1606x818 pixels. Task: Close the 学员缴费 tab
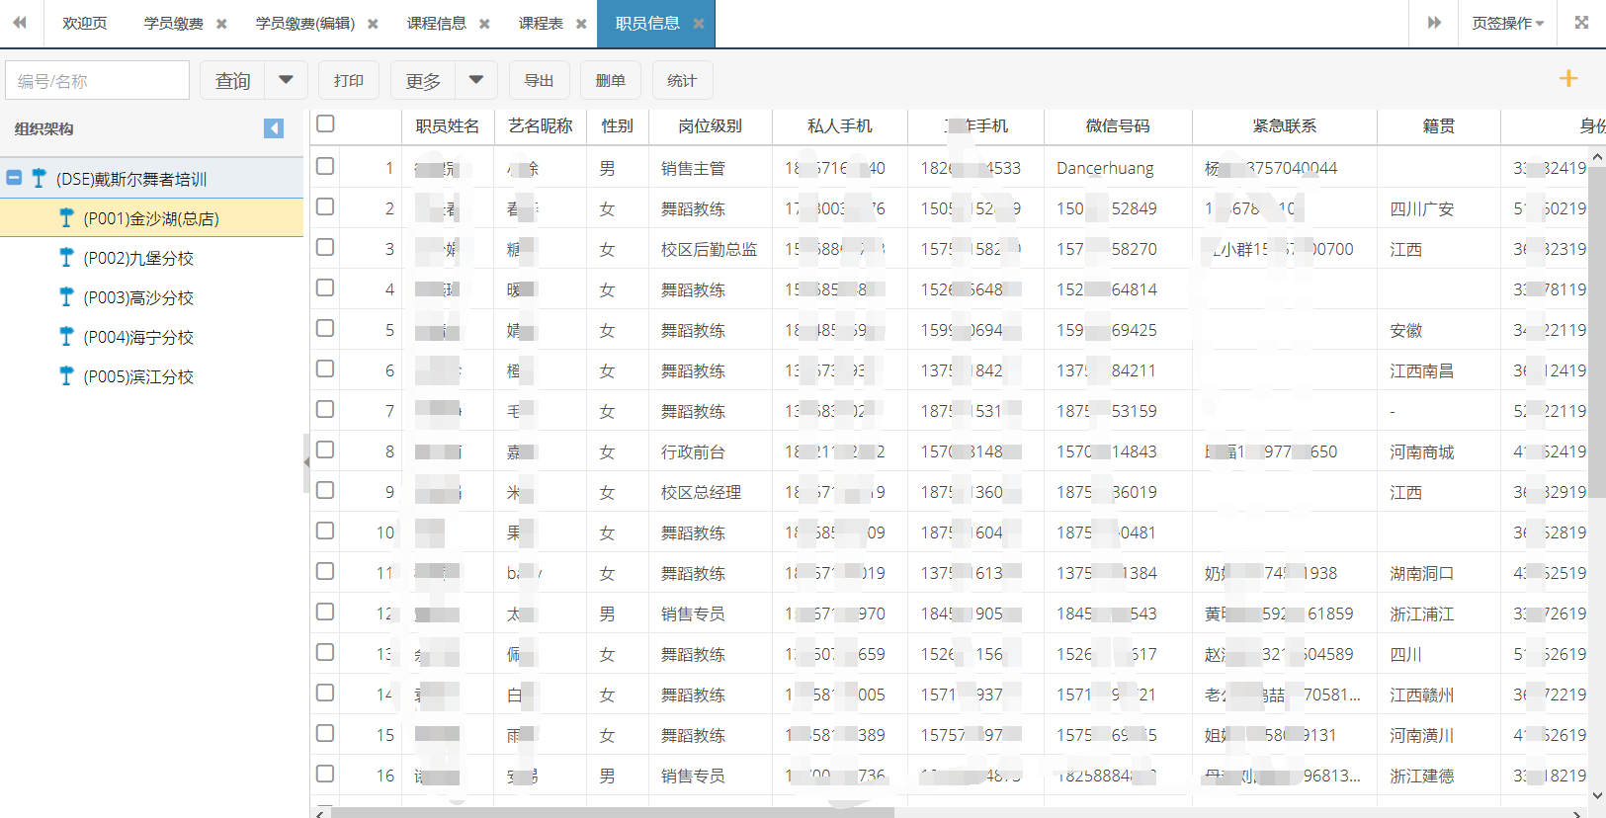tap(221, 24)
